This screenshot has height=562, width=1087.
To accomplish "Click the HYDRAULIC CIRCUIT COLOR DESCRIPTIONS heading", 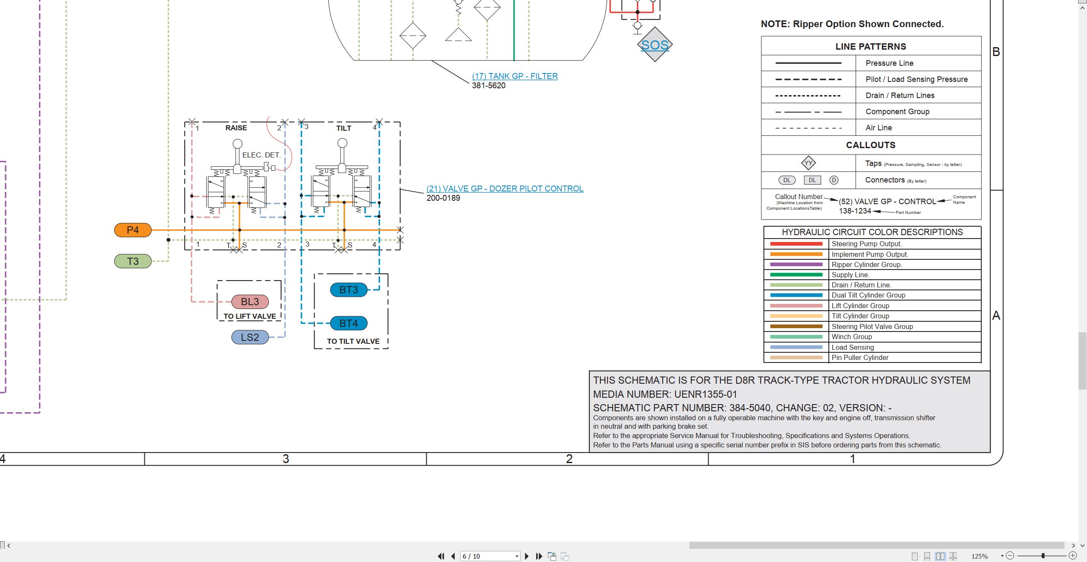I will [x=872, y=232].
